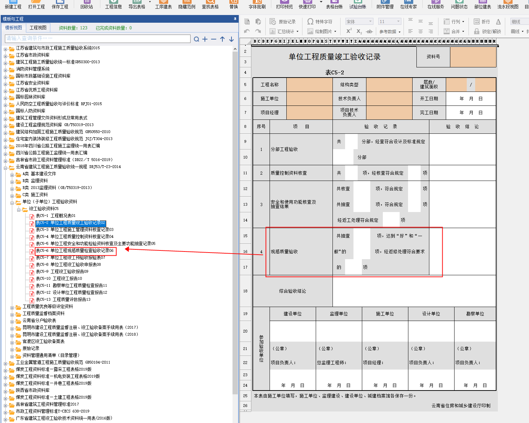Select 表C5-1 工程概况表01

56,216
